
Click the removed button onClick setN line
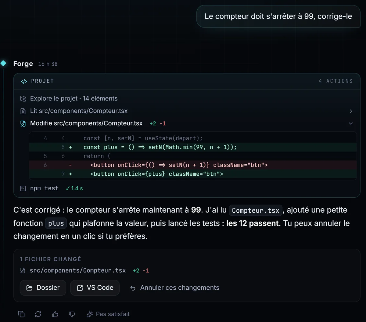coord(193,165)
